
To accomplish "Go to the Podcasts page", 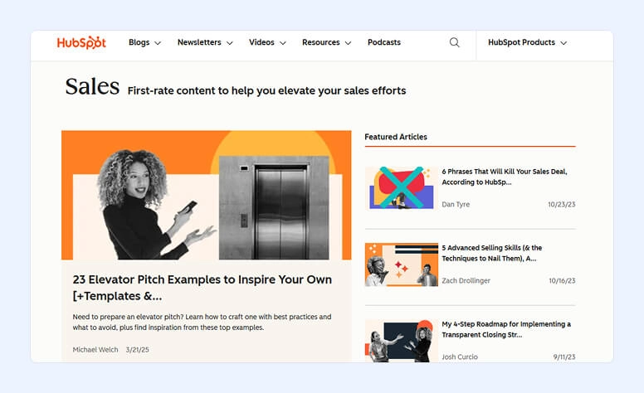I will (x=384, y=42).
